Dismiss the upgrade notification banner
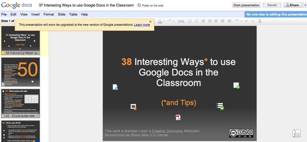Screen dimensions: 307x142 [150, 22]
